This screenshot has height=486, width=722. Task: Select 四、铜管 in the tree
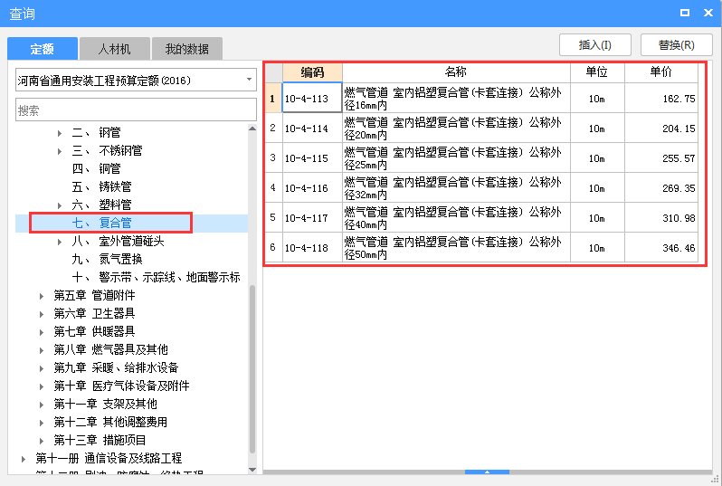click(96, 168)
